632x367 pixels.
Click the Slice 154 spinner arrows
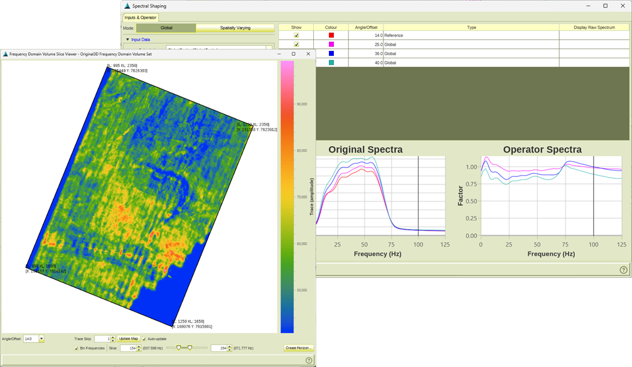tap(139, 348)
